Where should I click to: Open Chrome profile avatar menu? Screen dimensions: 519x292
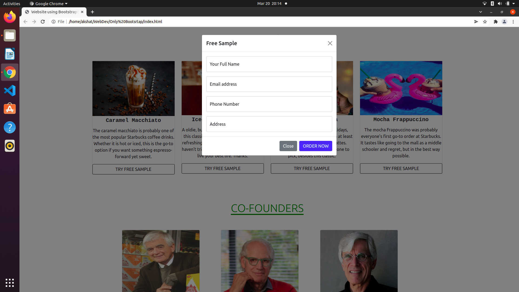pos(504,22)
